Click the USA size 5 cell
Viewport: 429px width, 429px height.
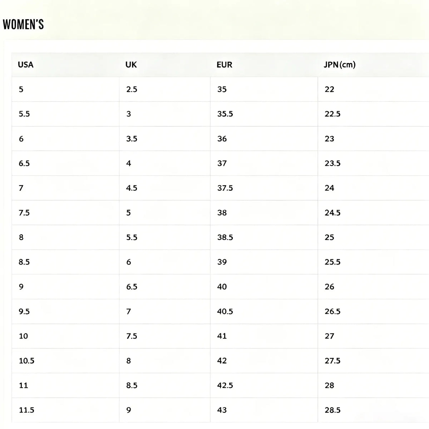click(65, 89)
